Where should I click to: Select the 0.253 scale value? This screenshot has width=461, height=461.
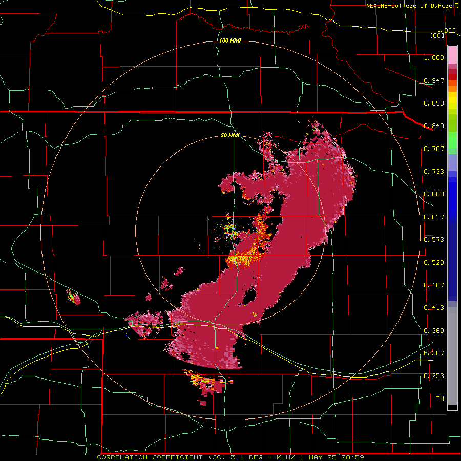[x=434, y=376]
